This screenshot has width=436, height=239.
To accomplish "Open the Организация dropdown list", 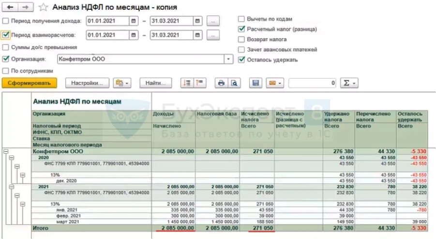I will [228, 59].
